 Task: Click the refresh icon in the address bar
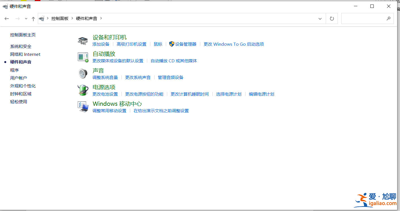coord(332,18)
